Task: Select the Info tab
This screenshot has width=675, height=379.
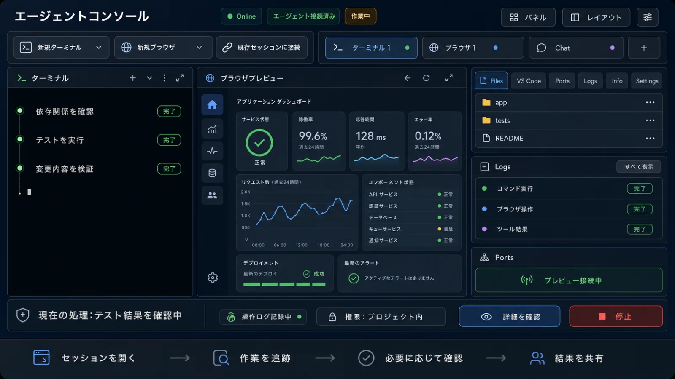Action: [617, 81]
